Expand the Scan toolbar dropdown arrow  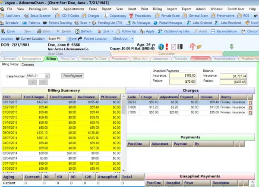(89, 23)
